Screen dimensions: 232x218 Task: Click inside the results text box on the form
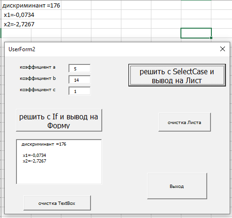click(x=59, y=162)
